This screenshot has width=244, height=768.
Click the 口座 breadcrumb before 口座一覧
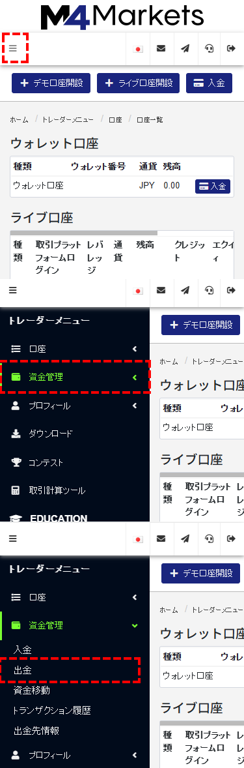(115, 119)
